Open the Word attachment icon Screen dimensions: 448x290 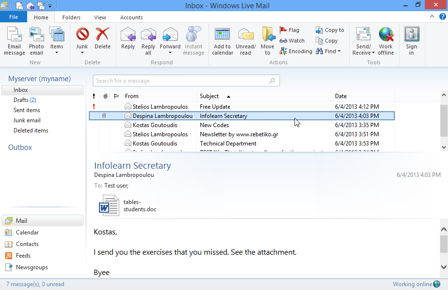coord(109,205)
